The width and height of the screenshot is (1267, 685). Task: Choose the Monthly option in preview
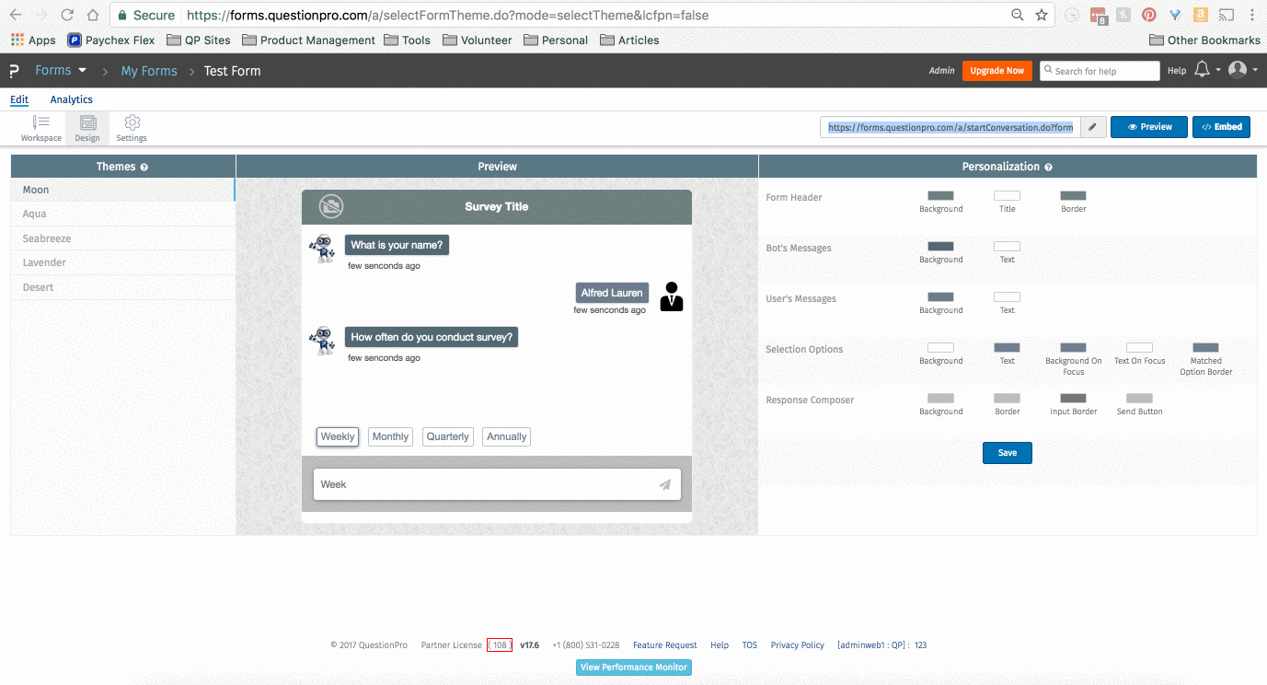tap(390, 436)
